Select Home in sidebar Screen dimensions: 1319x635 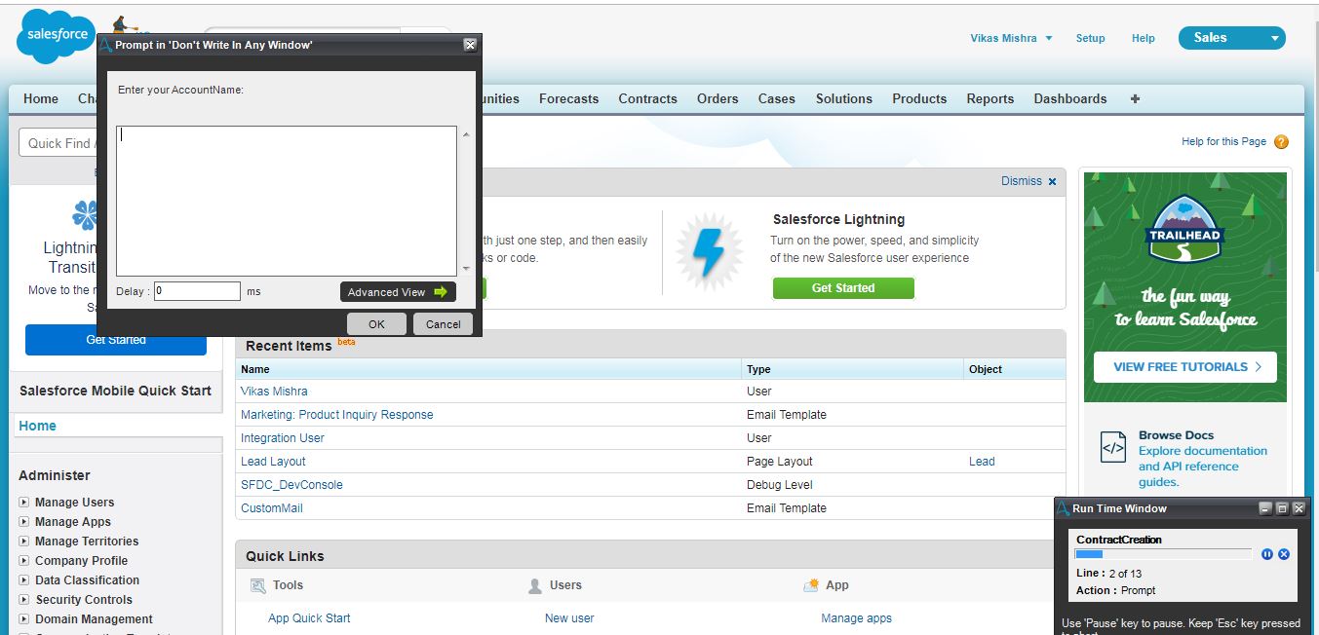[x=37, y=426]
